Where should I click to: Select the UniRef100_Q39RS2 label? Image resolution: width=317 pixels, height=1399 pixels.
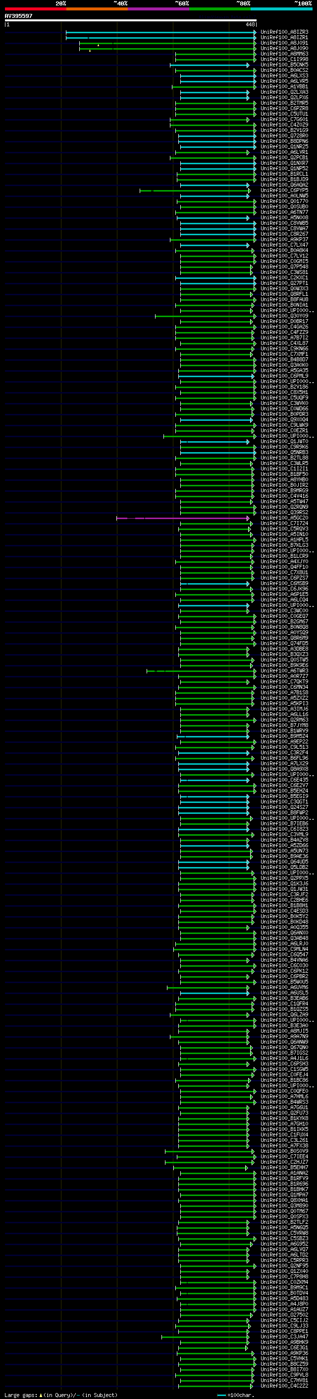click(x=284, y=513)
